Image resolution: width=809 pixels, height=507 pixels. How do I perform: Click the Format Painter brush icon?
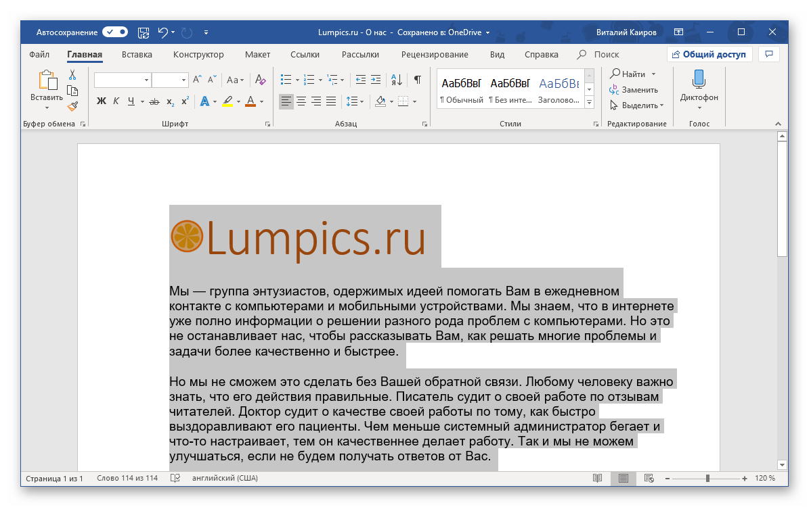point(72,105)
